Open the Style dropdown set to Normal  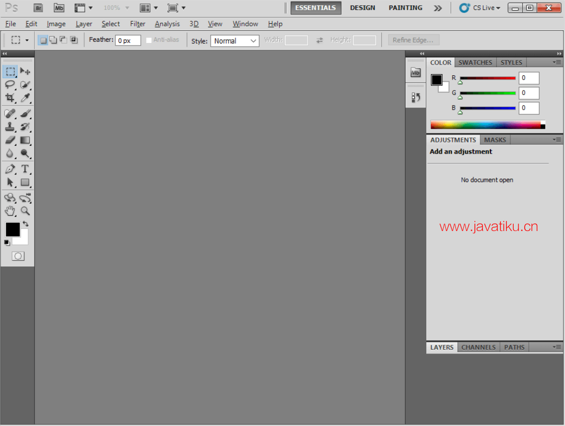coord(235,41)
